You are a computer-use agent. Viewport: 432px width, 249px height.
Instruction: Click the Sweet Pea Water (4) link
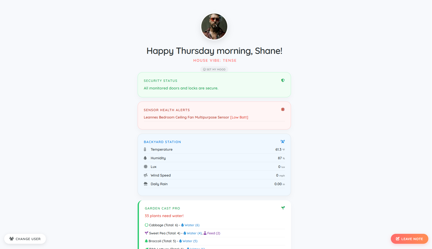point(193,233)
